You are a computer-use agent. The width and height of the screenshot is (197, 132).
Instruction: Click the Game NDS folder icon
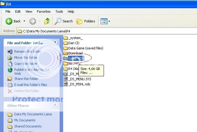66,58
